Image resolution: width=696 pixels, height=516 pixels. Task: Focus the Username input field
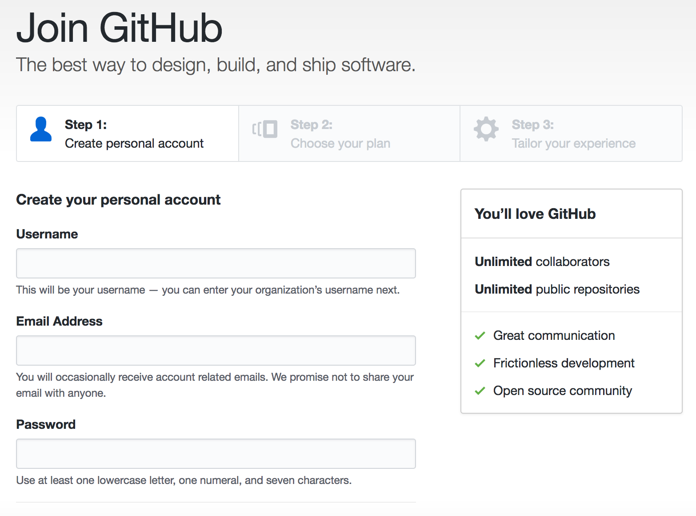tap(216, 263)
